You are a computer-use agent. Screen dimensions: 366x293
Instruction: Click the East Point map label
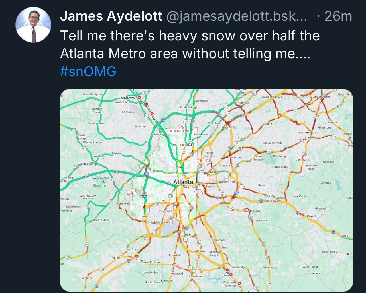166,211
